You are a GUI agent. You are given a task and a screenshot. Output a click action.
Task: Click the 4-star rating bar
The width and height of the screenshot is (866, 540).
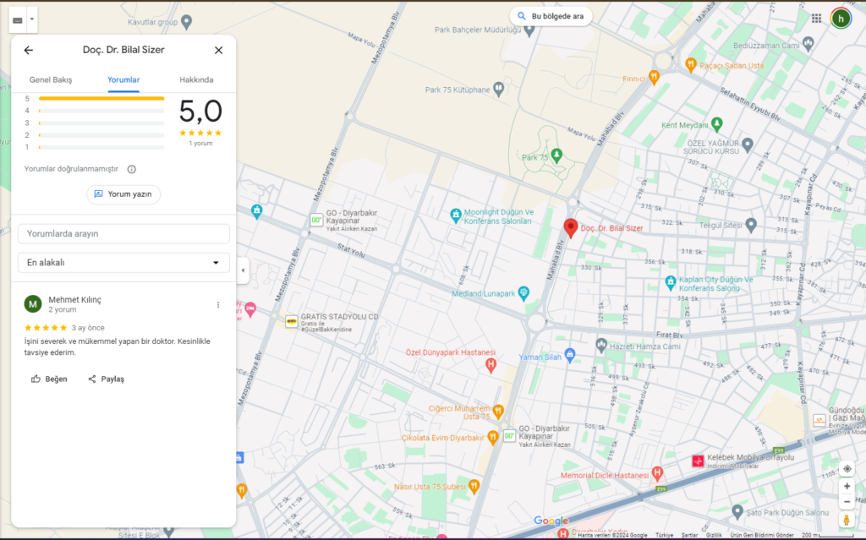click(x=101, y=111)
